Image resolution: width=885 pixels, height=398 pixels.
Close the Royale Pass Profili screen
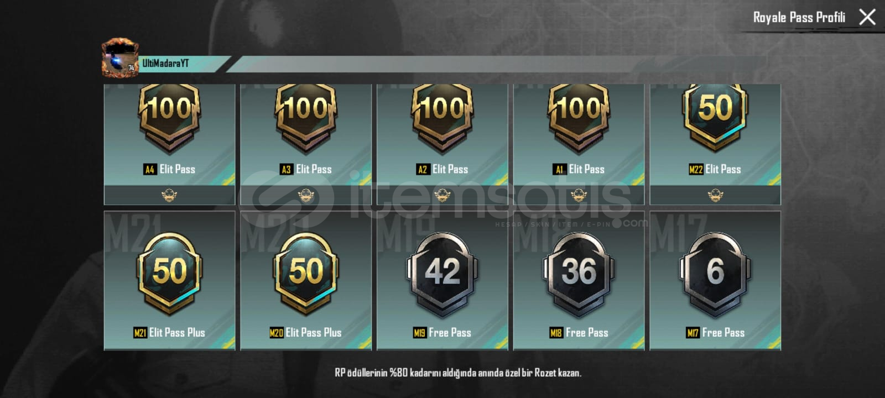867,17
